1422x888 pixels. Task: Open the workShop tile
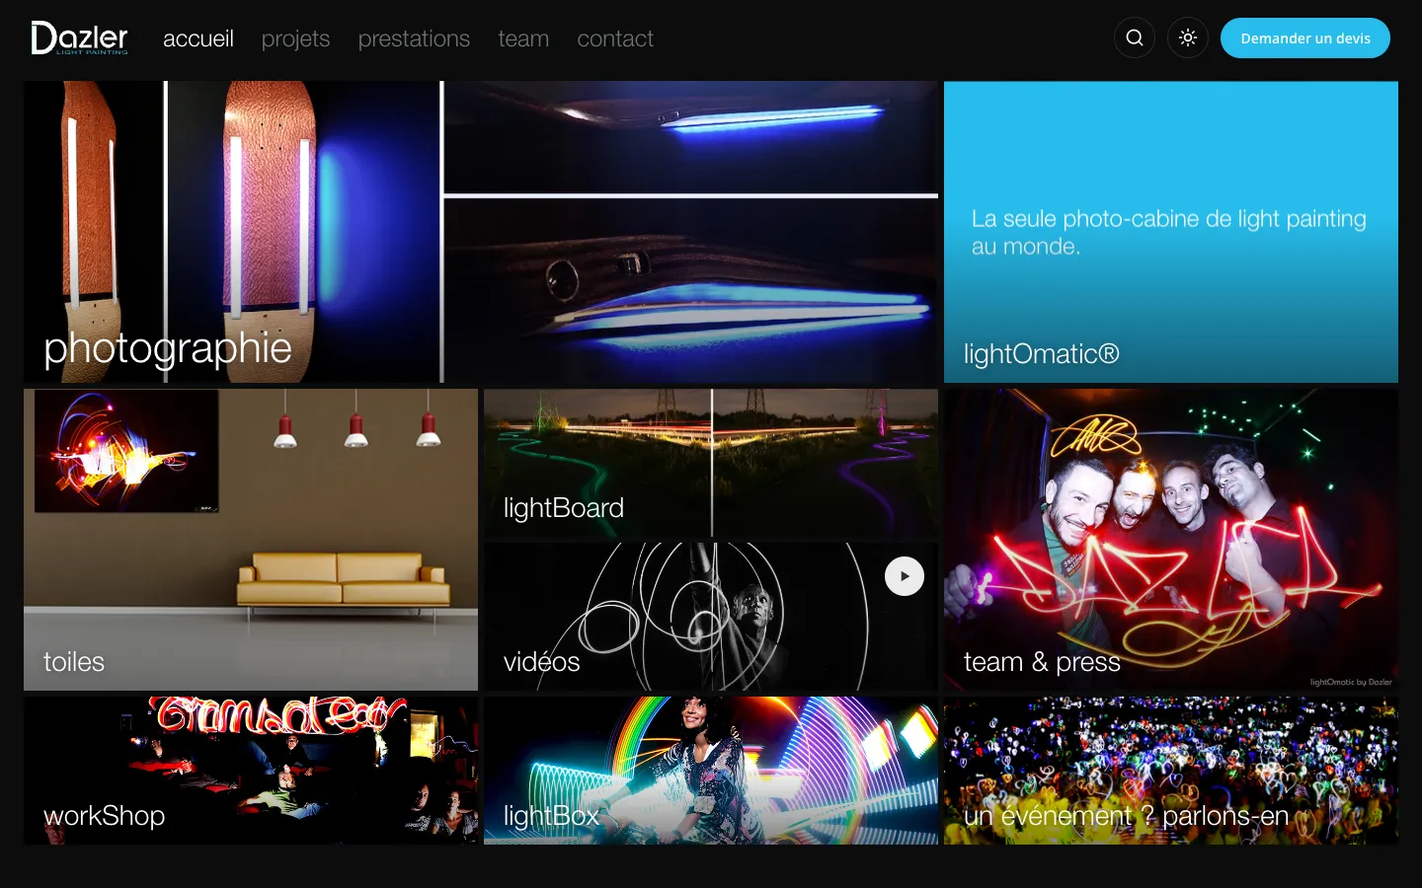coord(251,771)
